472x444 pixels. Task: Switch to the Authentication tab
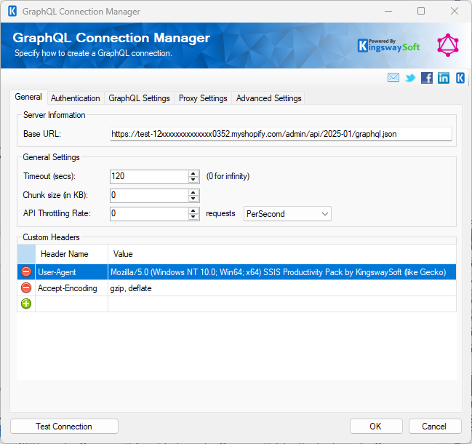coord(75,98)
